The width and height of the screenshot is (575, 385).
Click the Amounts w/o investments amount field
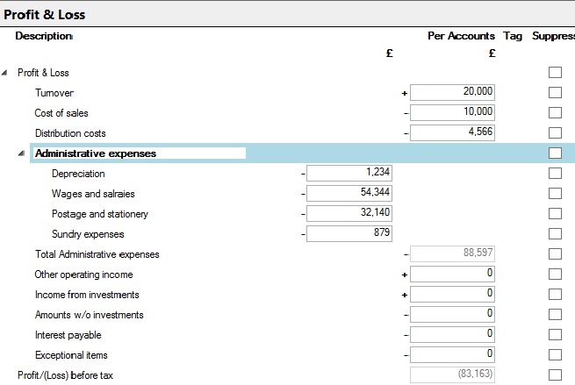[452, 314]
